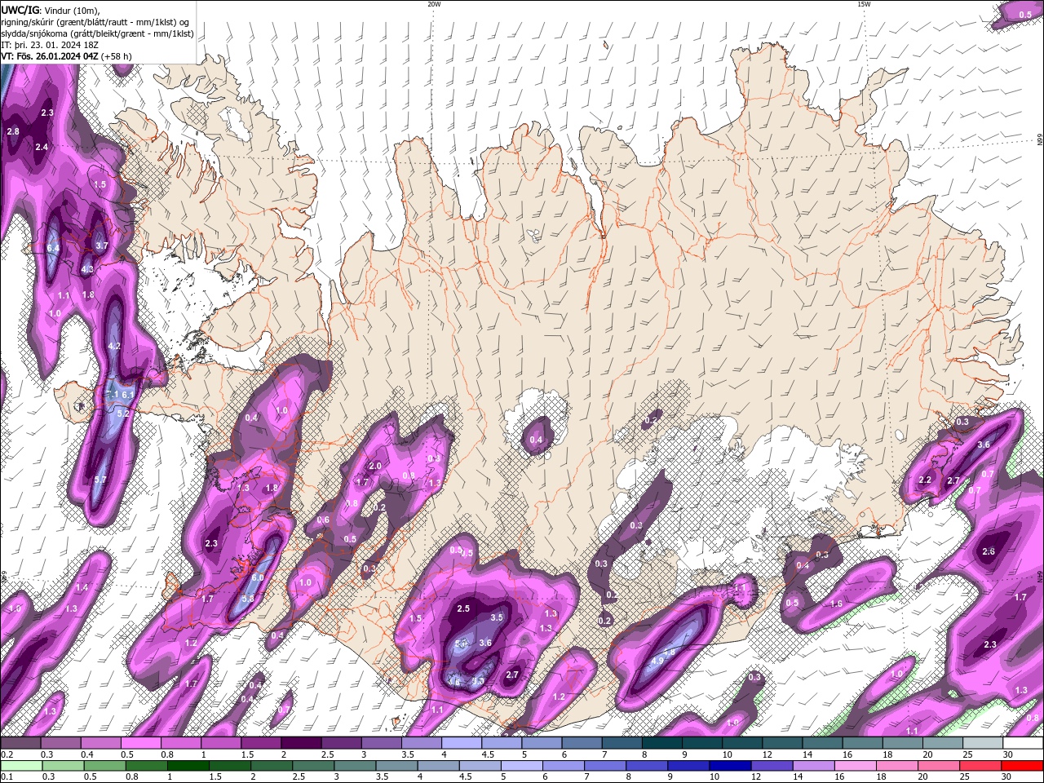Click the bright pink legend swatch between 0.5 and 0.8
Screen dimensions: 1044x783
click(140, 743)
